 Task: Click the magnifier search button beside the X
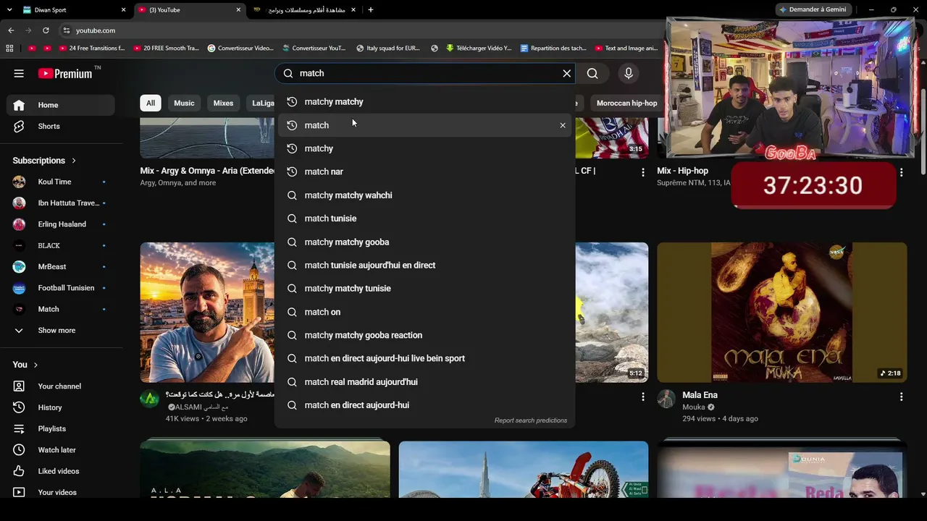click(x=592, y=73)
